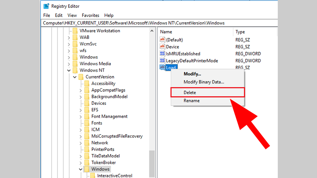
Task: Select the TokenBroker key in tree
Action: pos(103,163)
